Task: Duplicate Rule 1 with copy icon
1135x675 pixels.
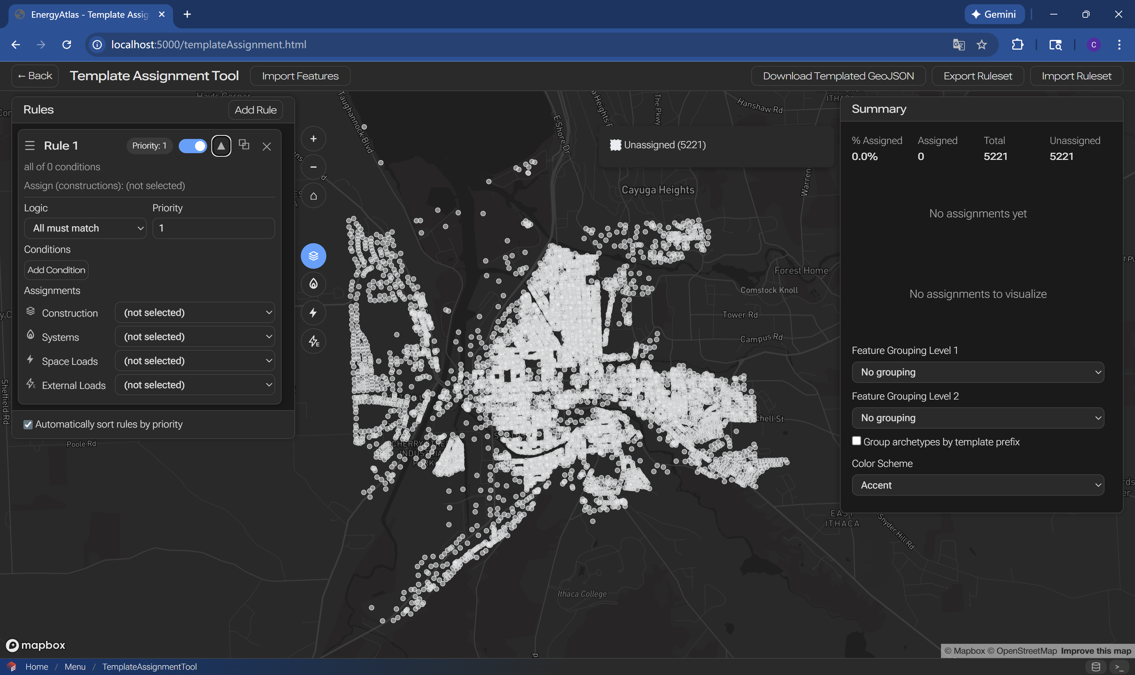Action: (244, 145)
